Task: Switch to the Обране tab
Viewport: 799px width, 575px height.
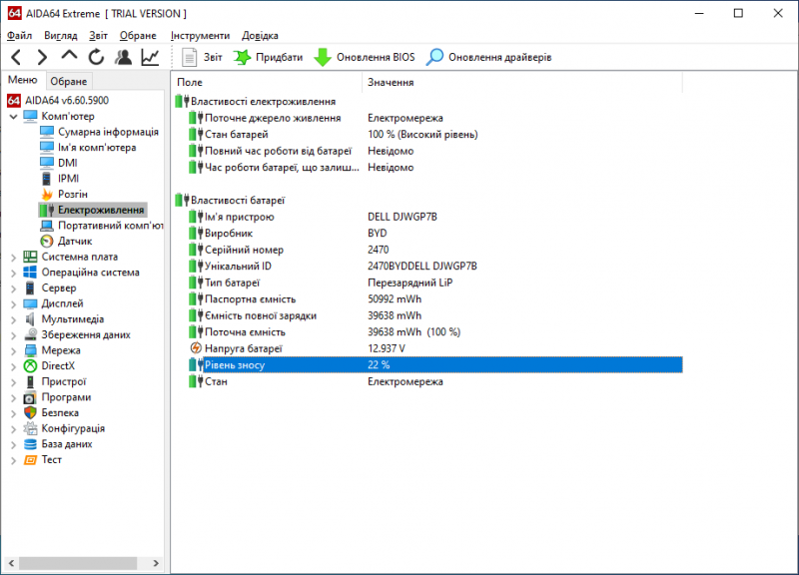Action: (69, 81)
